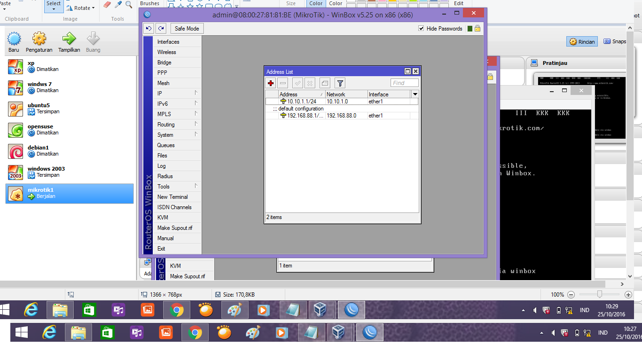Zoom out with Paint's minus button
This screenshot has height=361, width=642.
coord(571,295)
